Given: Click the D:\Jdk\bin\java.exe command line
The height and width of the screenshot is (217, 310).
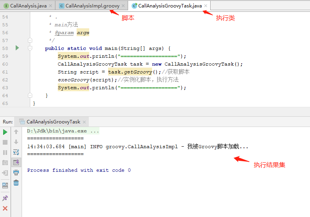Looking at the screenshot, I should point(63,131).
